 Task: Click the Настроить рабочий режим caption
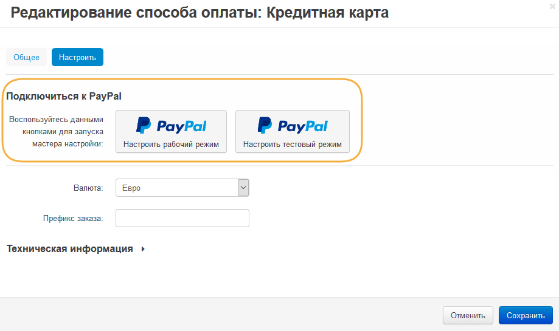click(x=171, y=145)
